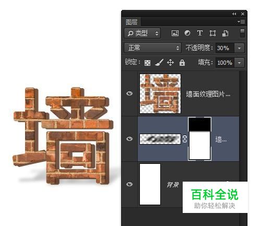Click the 不透明度 label

click(x=199, y=47)
